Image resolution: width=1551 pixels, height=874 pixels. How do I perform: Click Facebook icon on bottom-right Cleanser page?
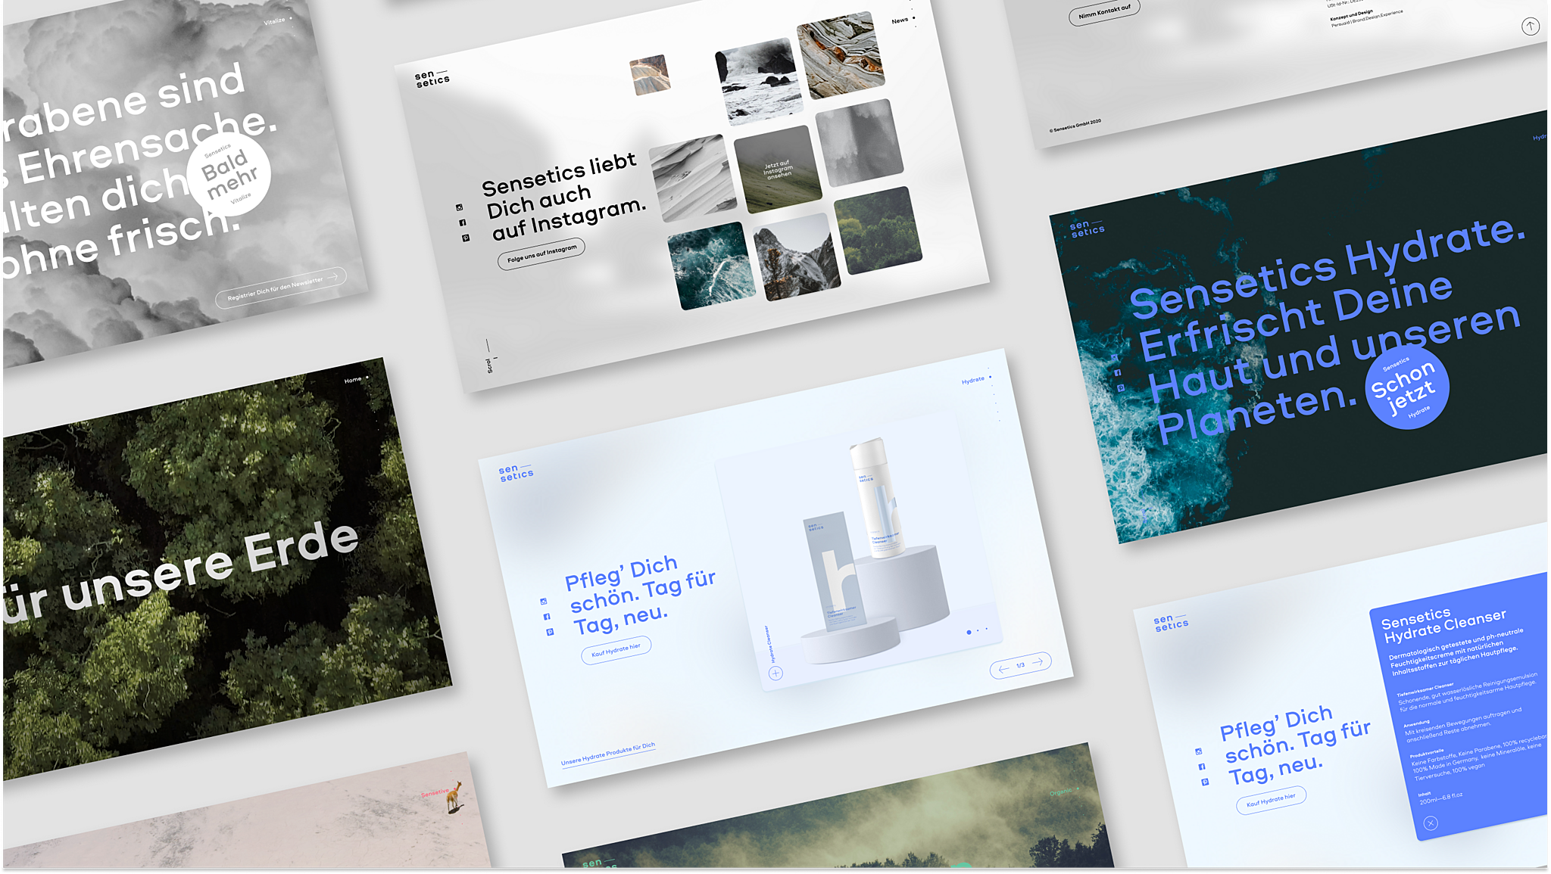click(1202, 767)
